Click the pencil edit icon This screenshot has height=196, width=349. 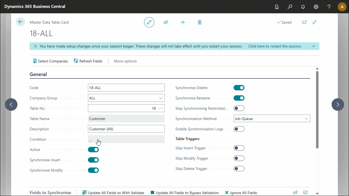pos(149,22)
